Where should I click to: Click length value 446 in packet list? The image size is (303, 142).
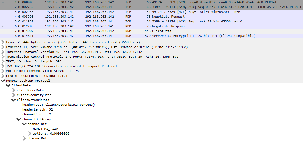(148, 31)
